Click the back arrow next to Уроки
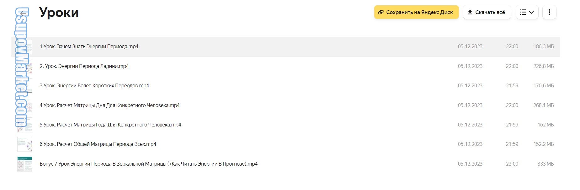Screen dimensions: 580x190 (23, 13)
